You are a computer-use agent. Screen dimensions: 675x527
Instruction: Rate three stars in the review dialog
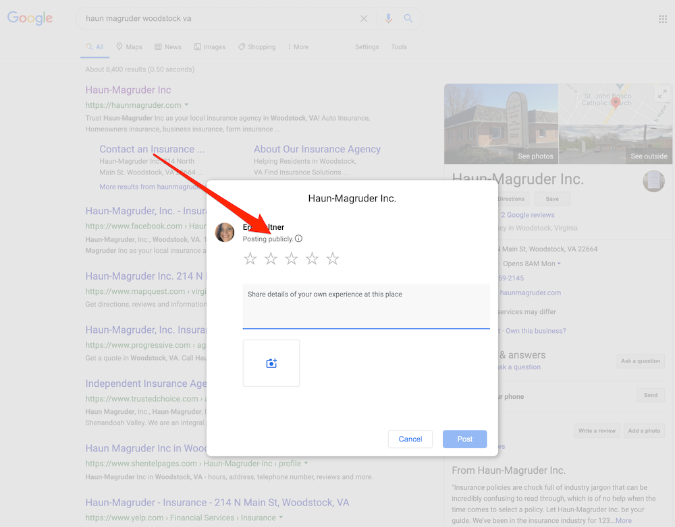click(x=292, y=259)
